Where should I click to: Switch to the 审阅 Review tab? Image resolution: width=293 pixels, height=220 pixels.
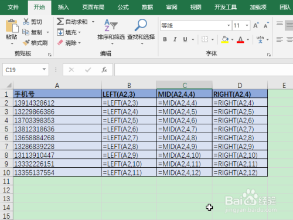(172, 7)
